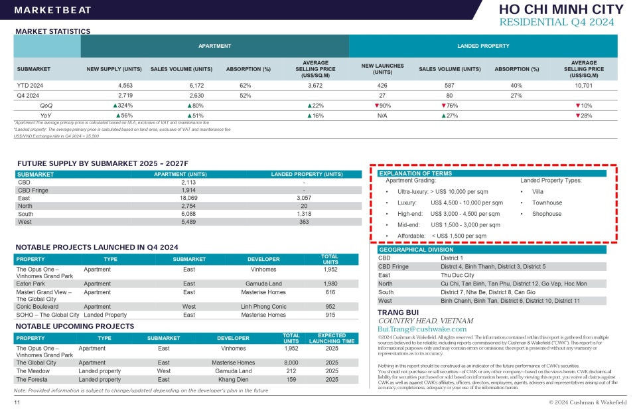Select 'Thu Duc City' geographical division

(x=457, y=276)
